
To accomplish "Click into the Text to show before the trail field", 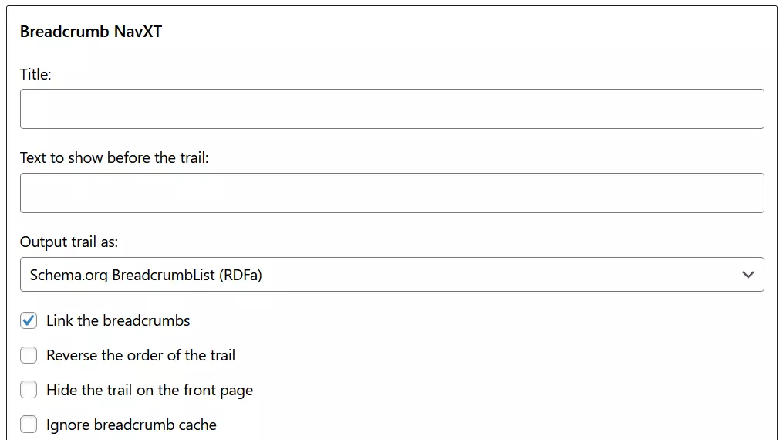I will (x=392, y=193).
